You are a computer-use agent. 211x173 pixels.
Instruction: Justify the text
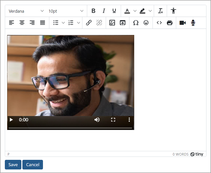[42, 23]
